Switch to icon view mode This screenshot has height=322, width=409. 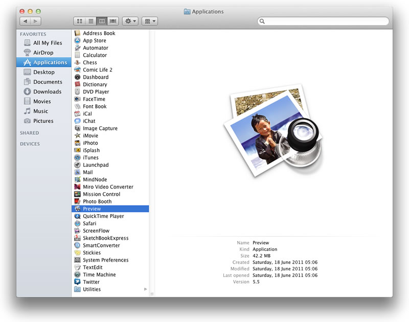click(80, 21)
